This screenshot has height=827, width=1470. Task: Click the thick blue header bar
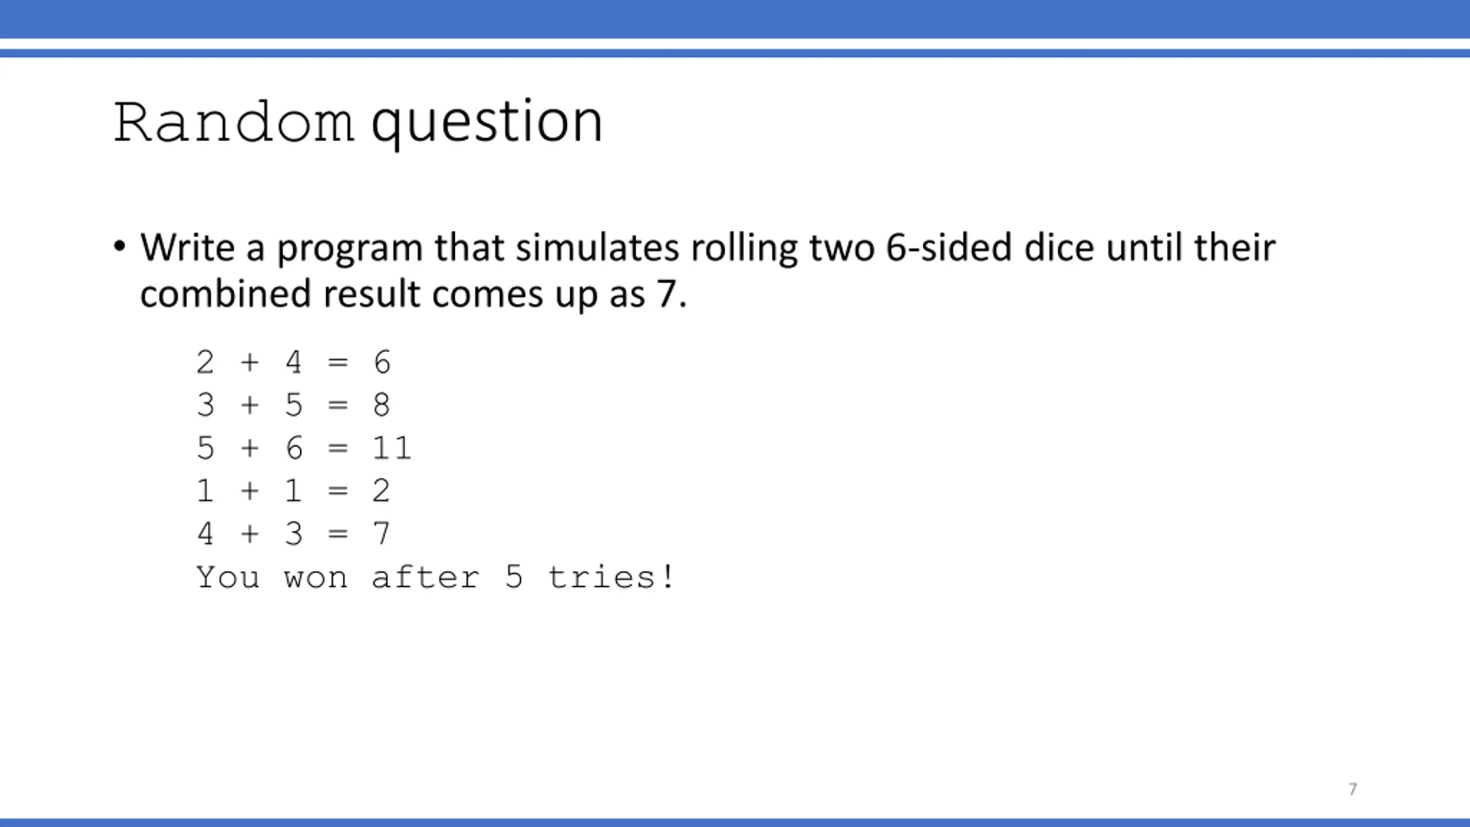pos(735,19)
